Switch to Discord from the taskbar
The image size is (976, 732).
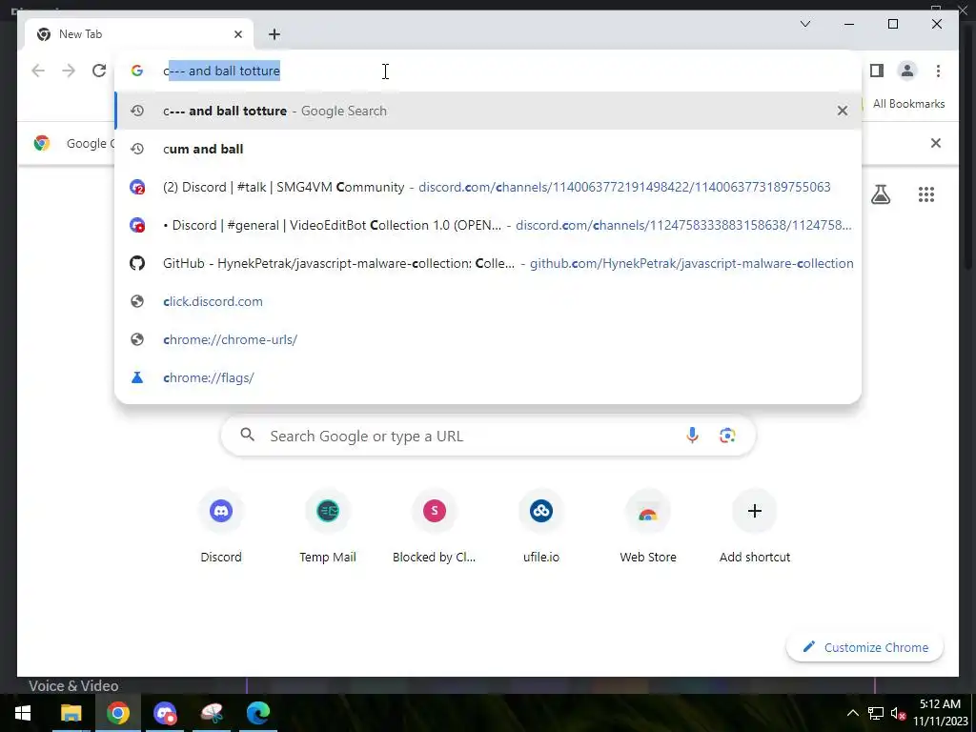click(x=165, y=713)
